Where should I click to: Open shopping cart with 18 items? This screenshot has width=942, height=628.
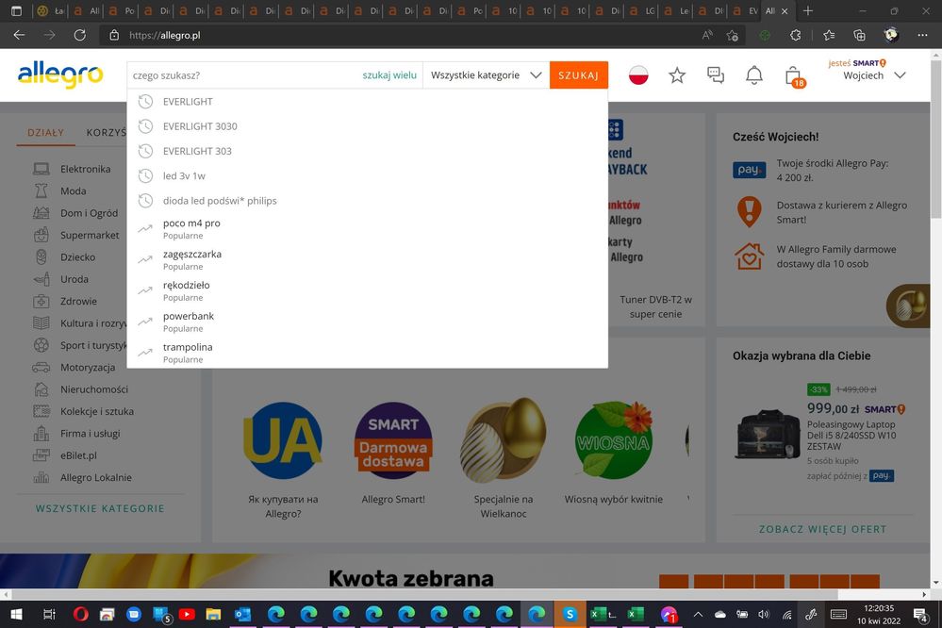(x=794, y=76)
